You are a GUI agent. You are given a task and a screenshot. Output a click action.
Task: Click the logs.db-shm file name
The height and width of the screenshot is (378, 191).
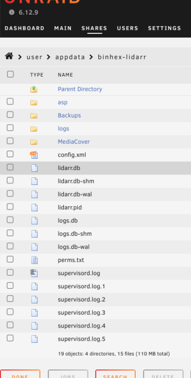(75, 233)
